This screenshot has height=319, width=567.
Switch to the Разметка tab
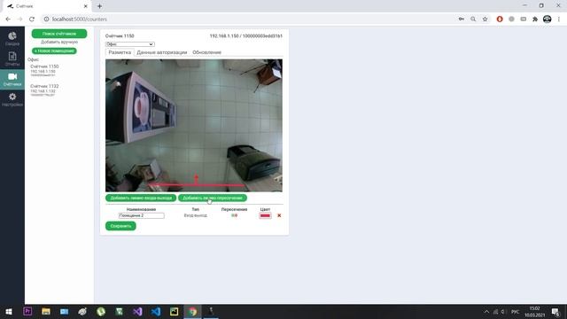[x=120, y=52]
